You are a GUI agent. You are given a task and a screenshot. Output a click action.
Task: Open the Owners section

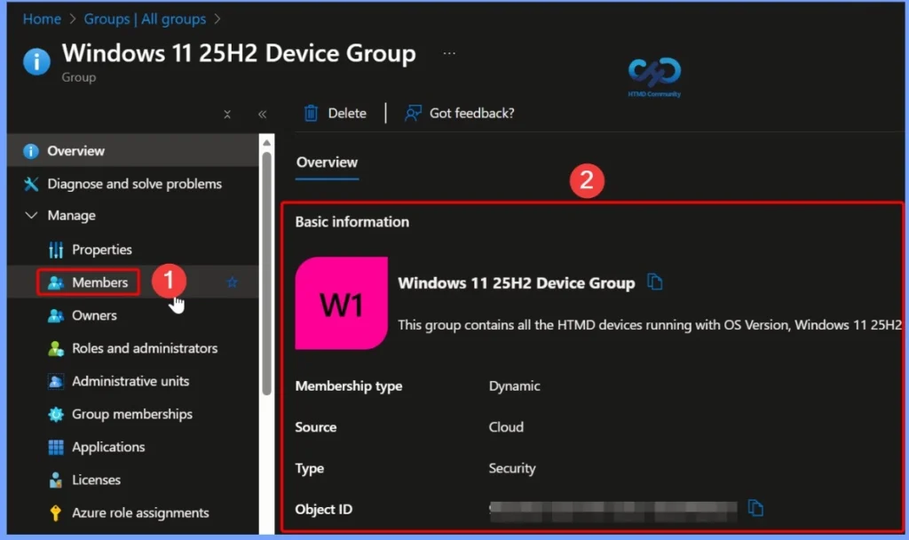[x=94, y=315]
